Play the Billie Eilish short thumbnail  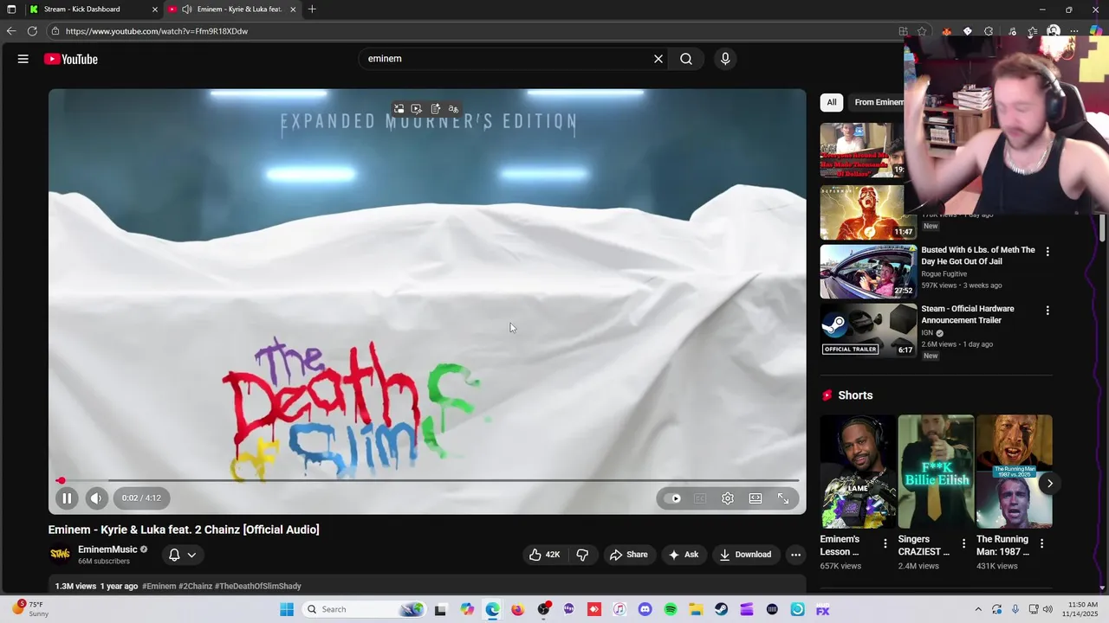click(936, 472)
